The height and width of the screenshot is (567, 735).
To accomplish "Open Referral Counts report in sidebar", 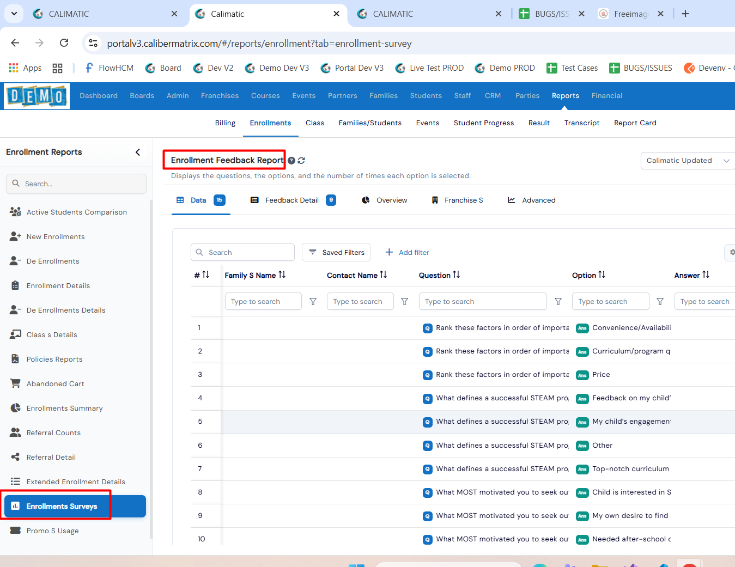I will pyautogui.click(x=53, y=433).
